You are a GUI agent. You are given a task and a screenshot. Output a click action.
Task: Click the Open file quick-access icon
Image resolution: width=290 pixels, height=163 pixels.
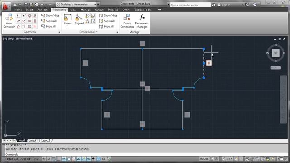coord(20,5)
